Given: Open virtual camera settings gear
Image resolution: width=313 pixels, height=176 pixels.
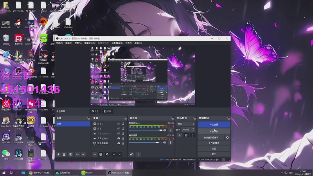Looking at the screenshot, I should click(227, 138).
